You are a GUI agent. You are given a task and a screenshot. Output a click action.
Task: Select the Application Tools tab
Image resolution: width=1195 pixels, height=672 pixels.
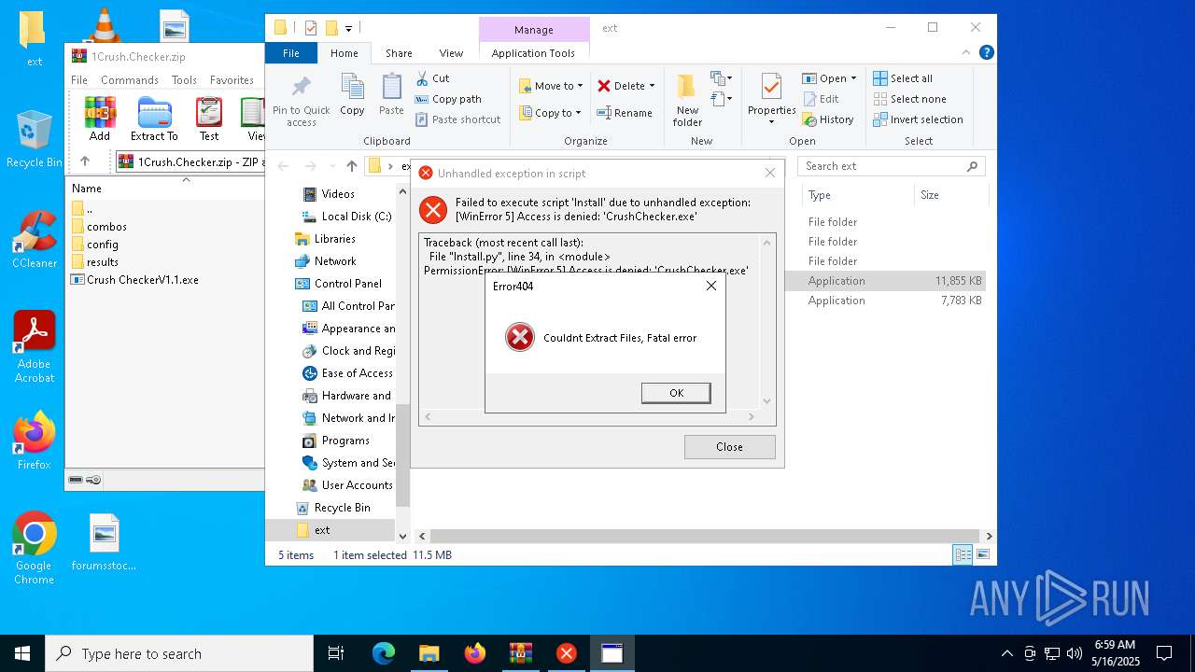[533, 53]
